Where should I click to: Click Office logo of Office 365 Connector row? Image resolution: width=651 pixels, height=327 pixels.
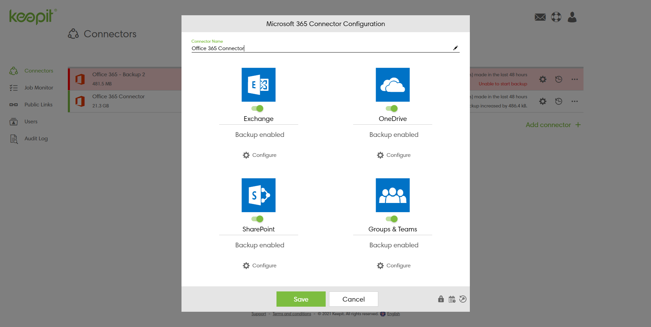tap(80, 101)
